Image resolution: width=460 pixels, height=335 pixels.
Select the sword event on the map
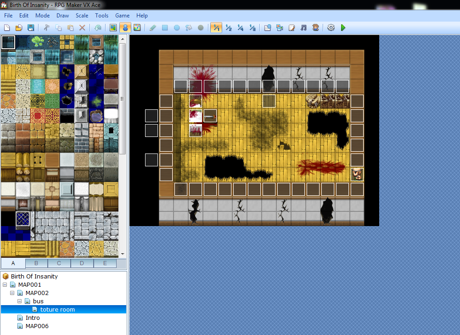coord(210,116)
